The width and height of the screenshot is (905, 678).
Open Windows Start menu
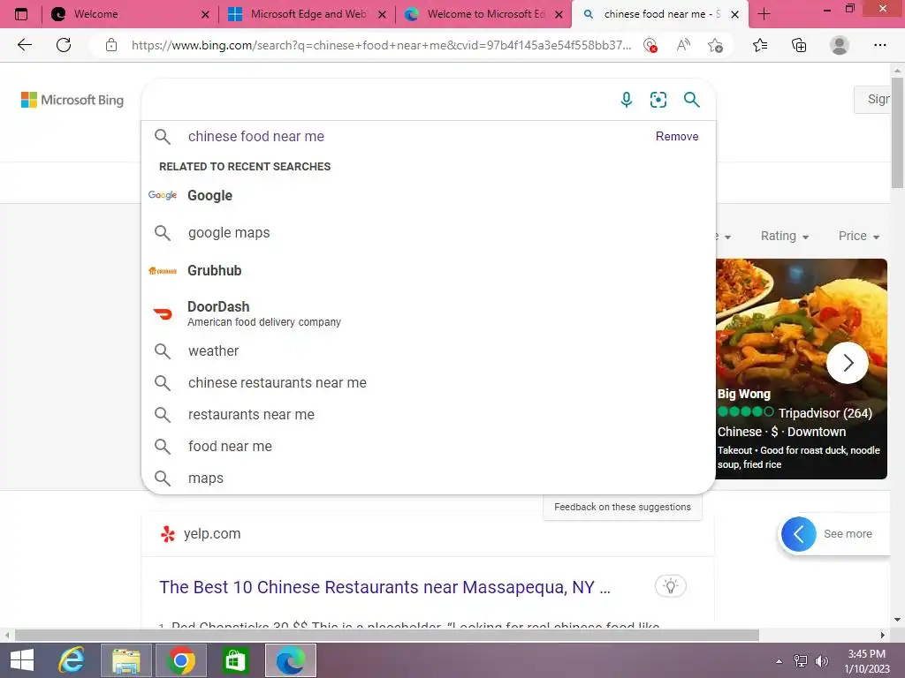tap(22, 660)
